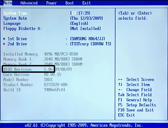Click the Tab or Enter help text
The image size is (168, 128).
[x=135, y=16]
